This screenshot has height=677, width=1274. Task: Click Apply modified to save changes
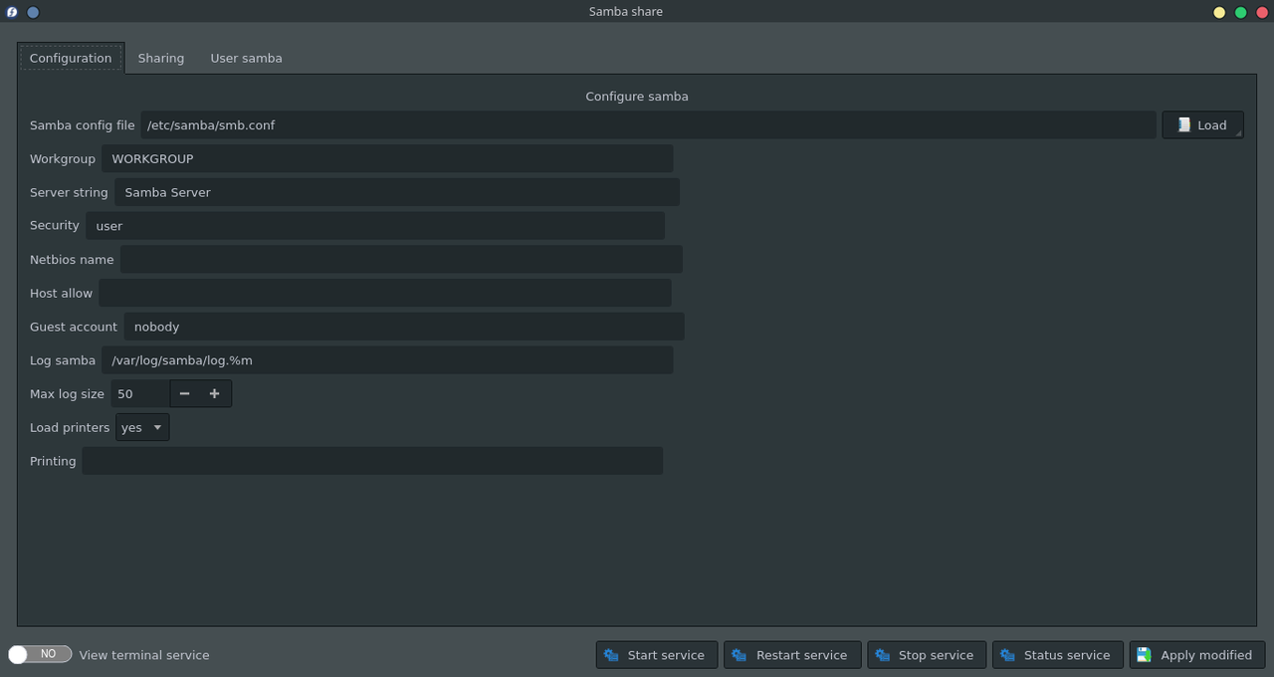click(1197, 654)
